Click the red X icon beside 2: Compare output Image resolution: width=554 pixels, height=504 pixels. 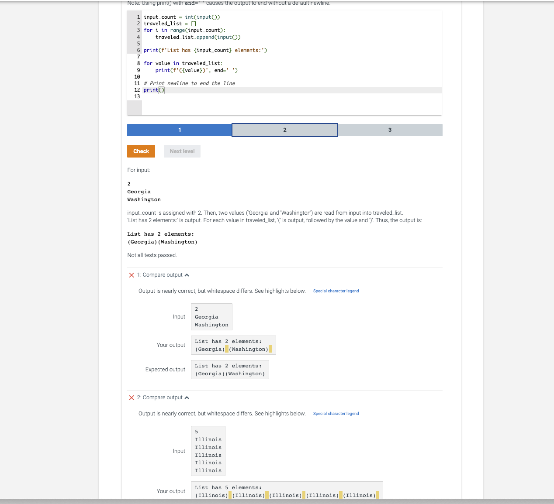[x=132, y=398]
